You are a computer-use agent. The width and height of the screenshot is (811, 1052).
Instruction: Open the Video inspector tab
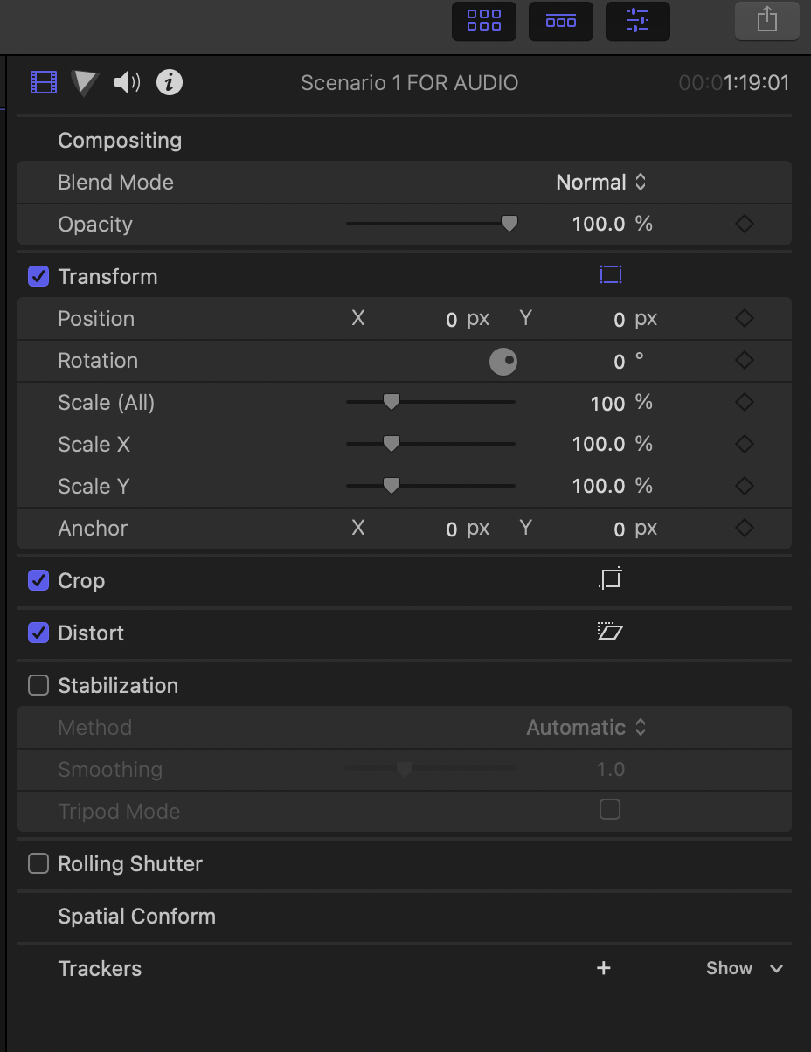[x=44, y=83]
